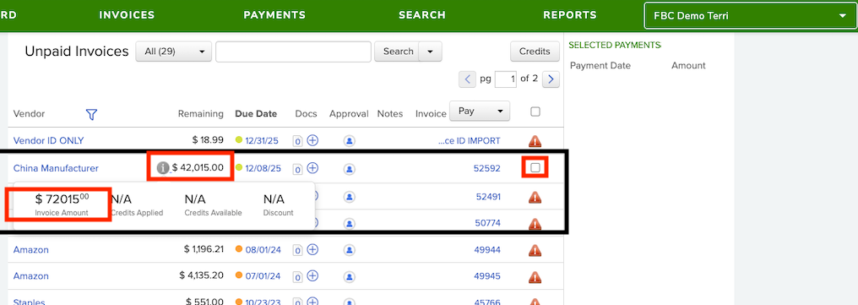The image size is (858, 305).
Task: Add a document to China Manufacturer row
Action: (x=312, y=168)
